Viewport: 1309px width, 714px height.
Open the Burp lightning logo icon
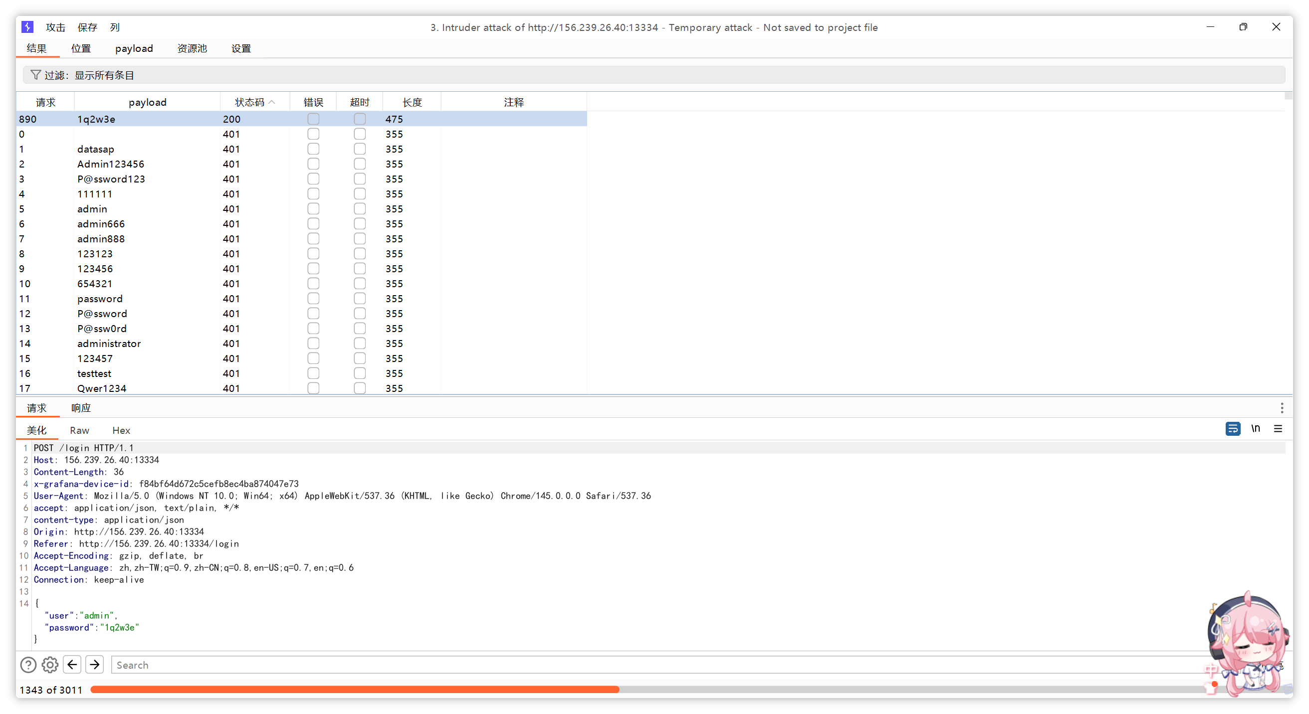[27, 27]
